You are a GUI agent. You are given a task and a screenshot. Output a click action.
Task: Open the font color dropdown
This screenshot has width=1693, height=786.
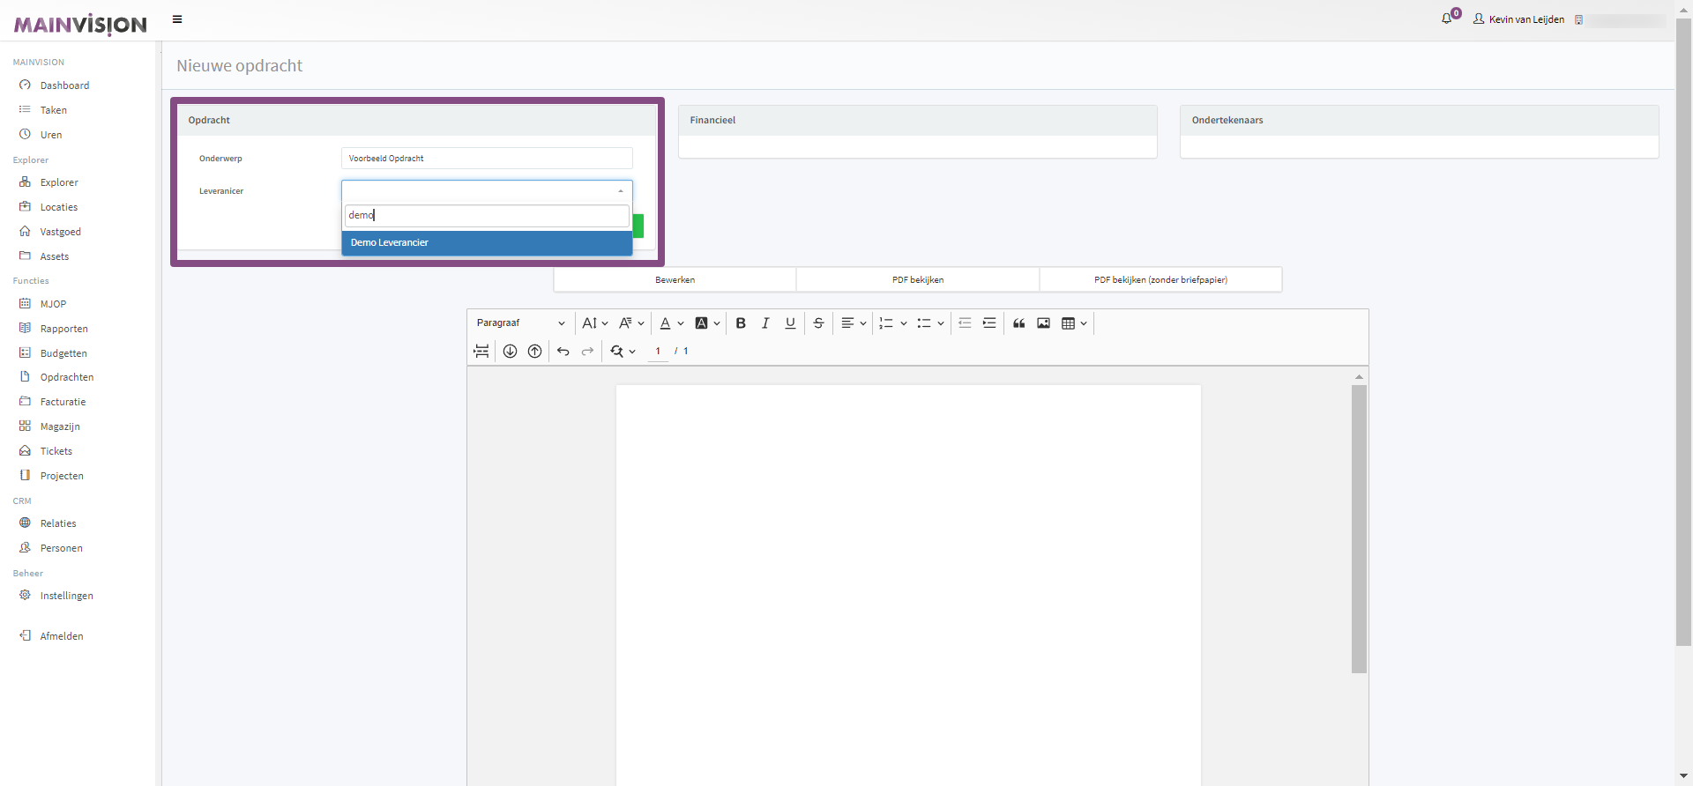[x=672, y=323]
